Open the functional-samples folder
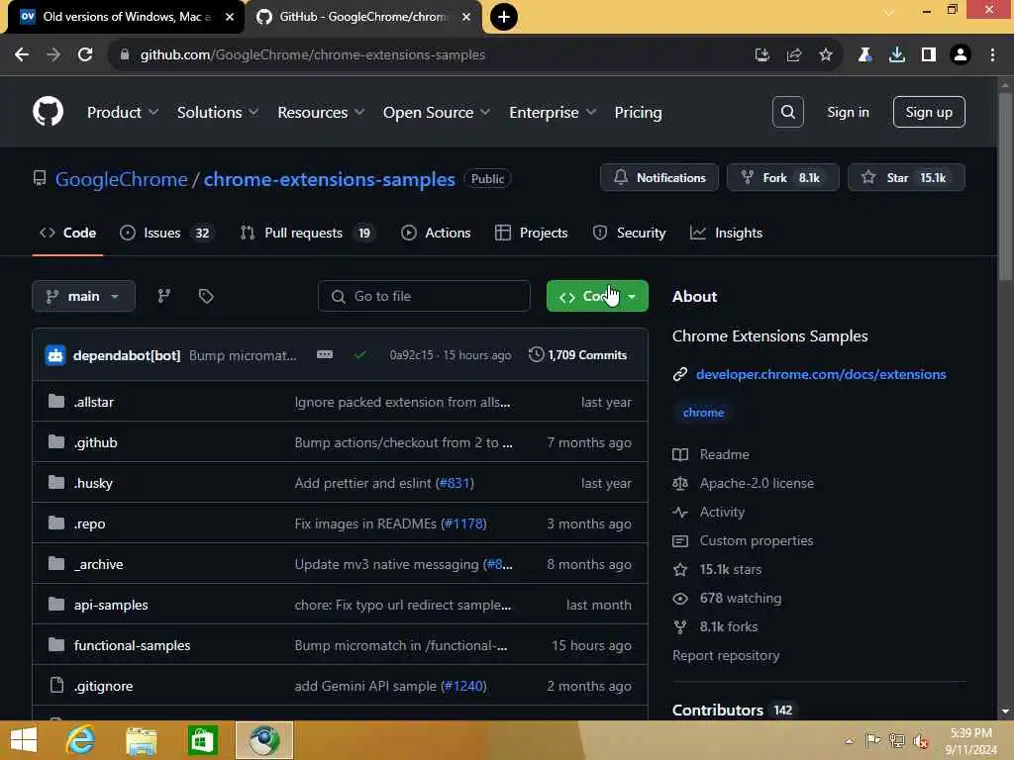Viewport: 1014px width, 760px height. (x=132, y=645)
